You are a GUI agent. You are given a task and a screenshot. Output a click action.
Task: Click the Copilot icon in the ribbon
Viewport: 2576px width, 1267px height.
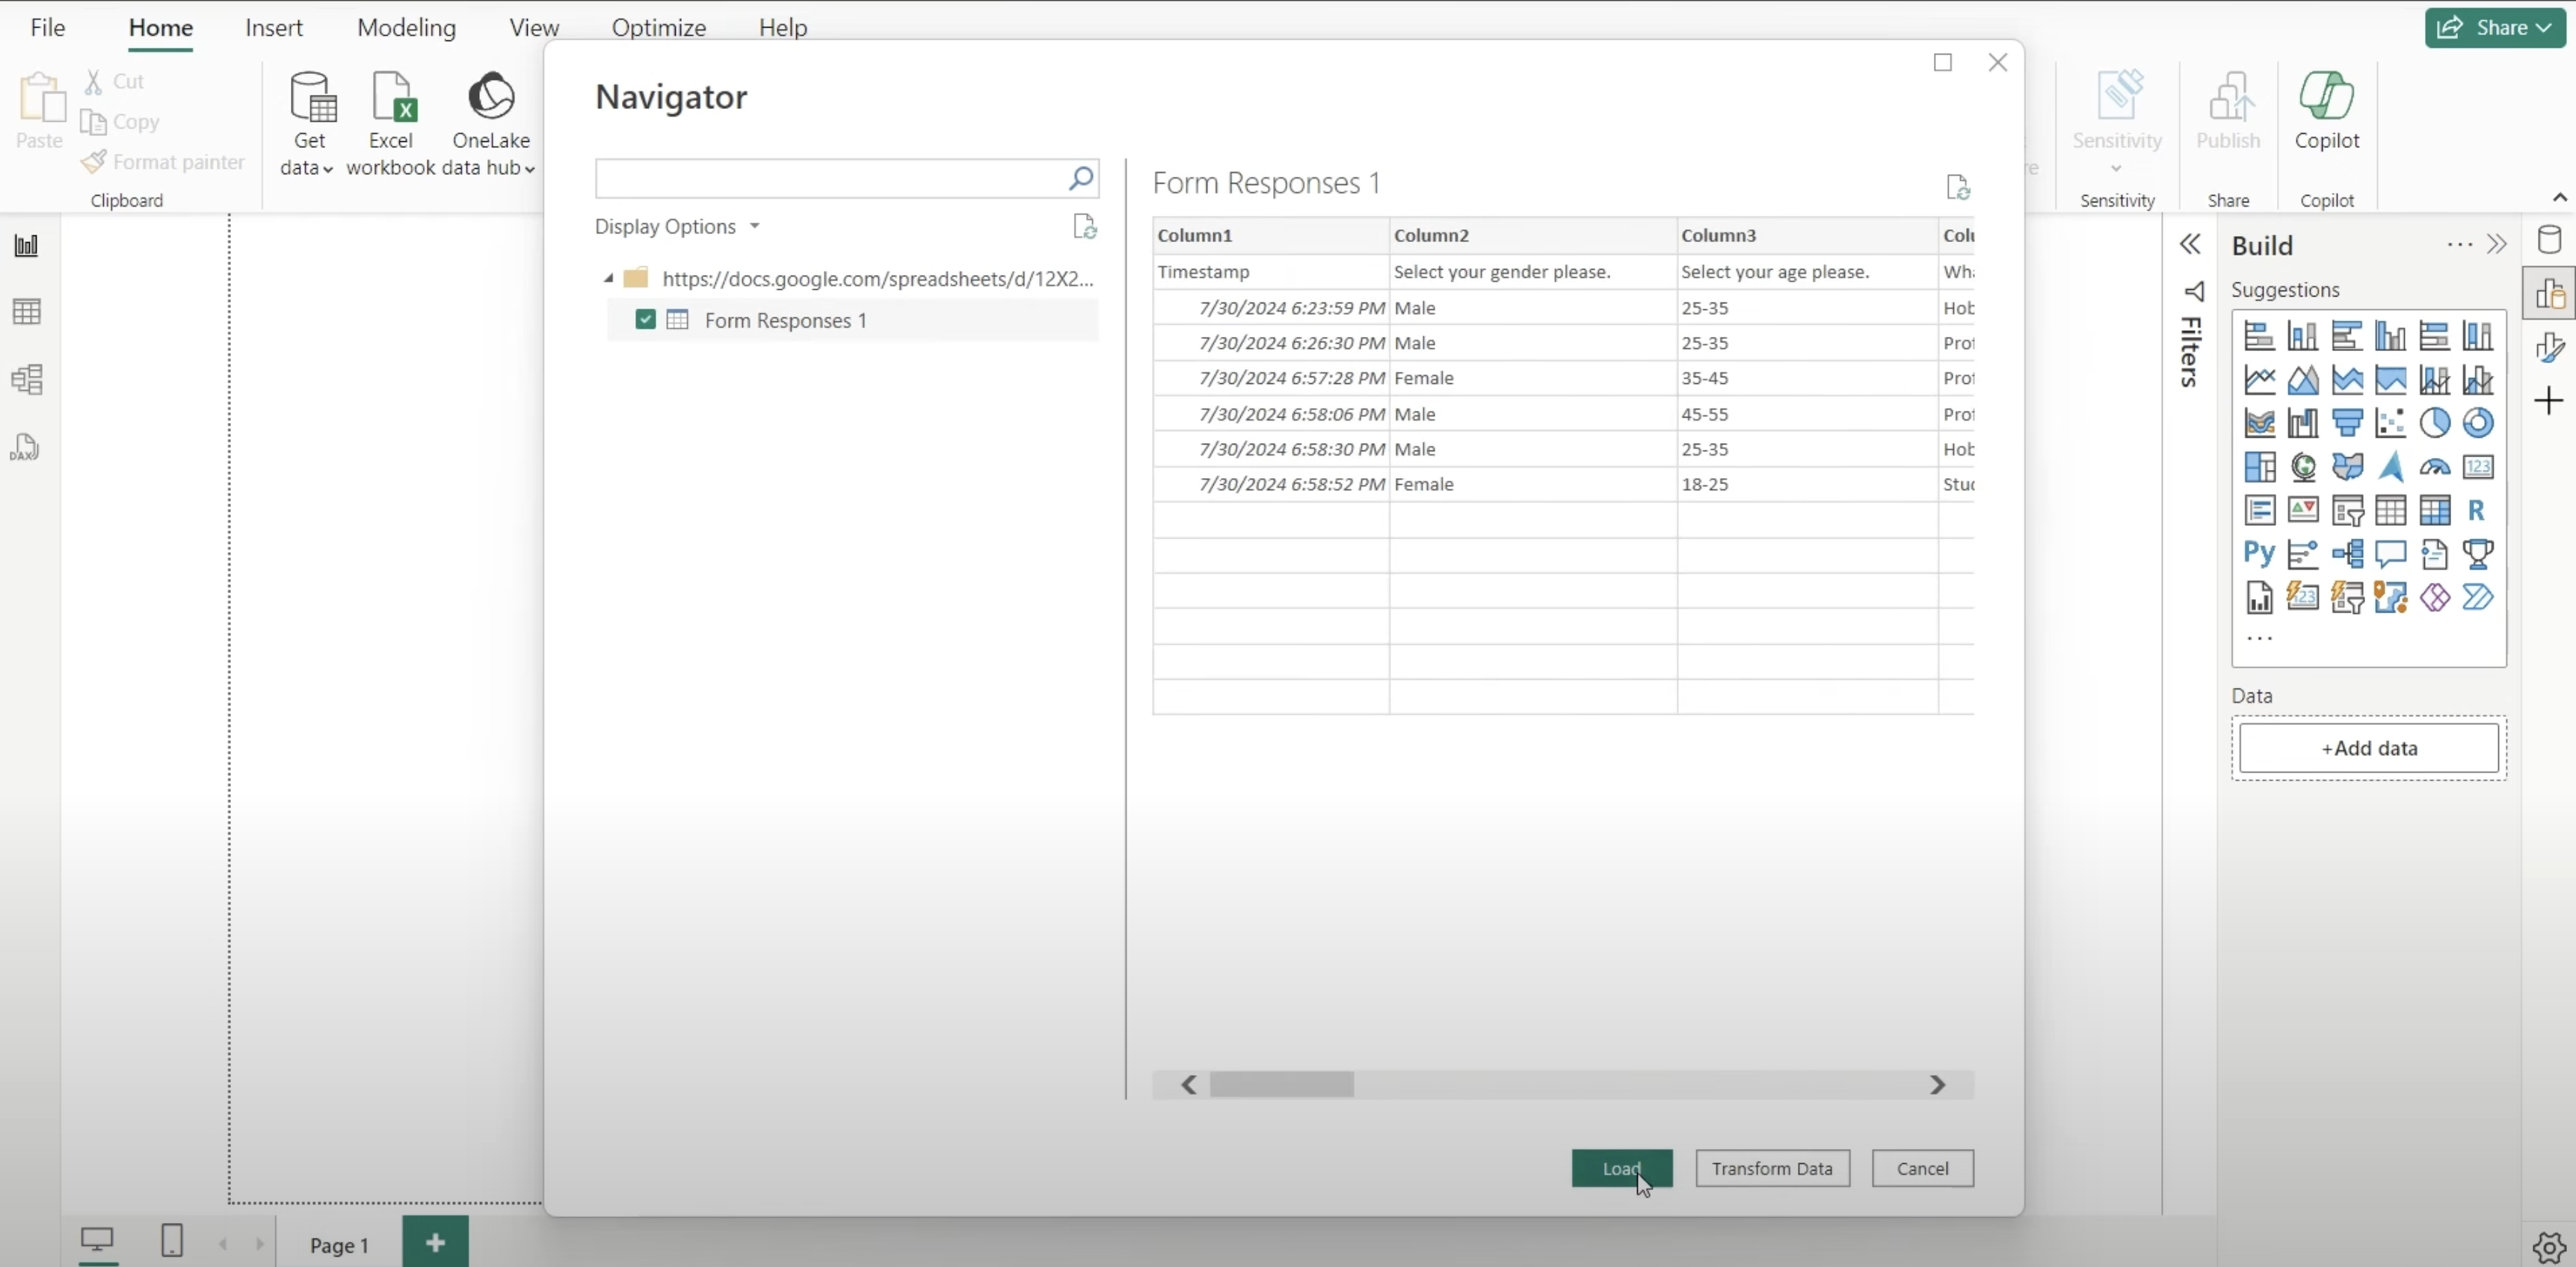point(2326,96)
